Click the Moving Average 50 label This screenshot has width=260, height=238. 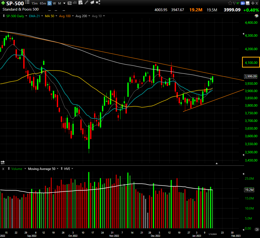[42, 169]
